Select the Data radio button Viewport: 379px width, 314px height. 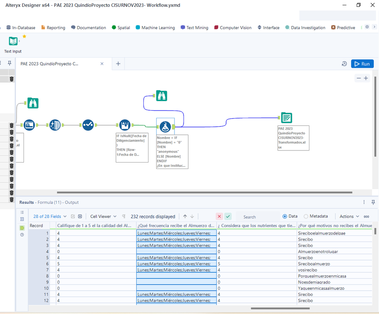(285, 216)
